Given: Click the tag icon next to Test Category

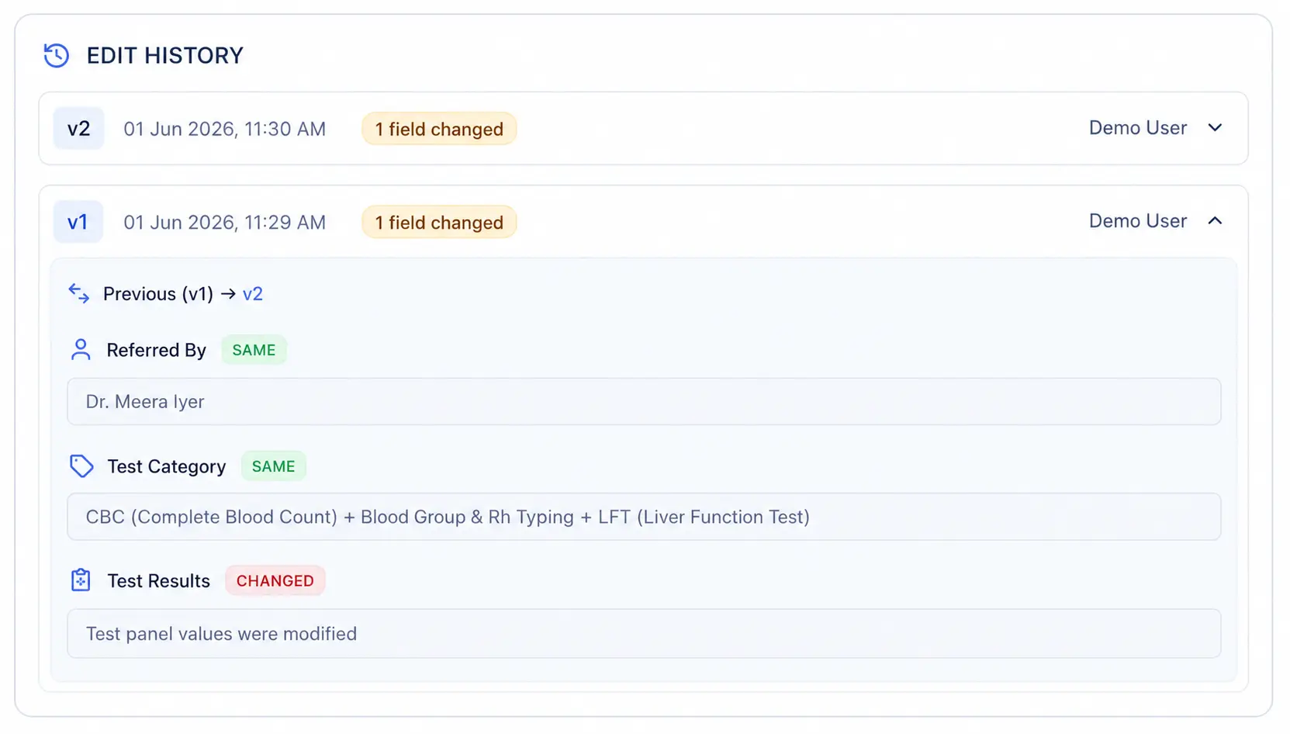Looking at the screenshot, I should [81, 466].
